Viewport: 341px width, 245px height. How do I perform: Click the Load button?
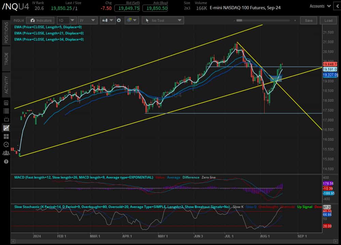(328, 20)
